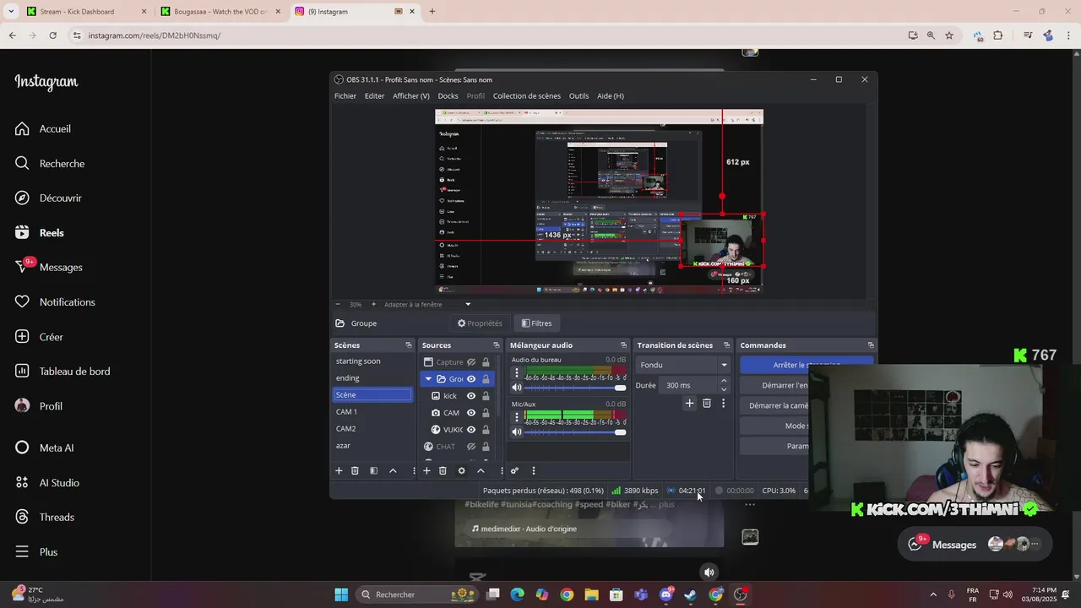1081x608 pixels.
Task: Delete the selected scene using trash icon
Action: pos(355,470)
